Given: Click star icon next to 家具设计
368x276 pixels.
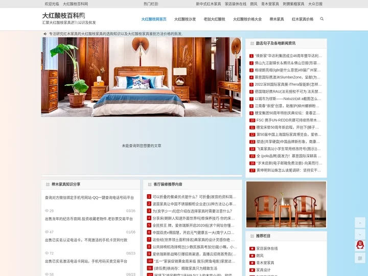Looking at the screenshot, I should (252, 270).
